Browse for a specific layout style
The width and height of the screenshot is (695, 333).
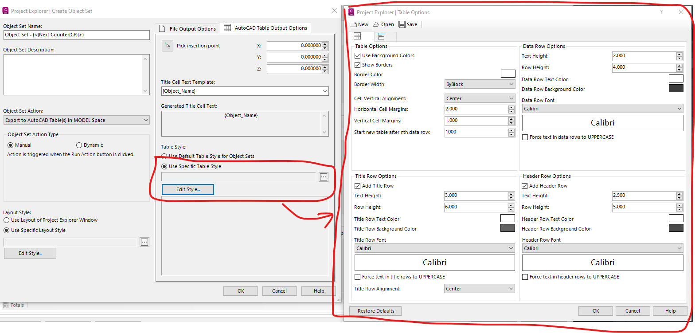tap(144, 242)
